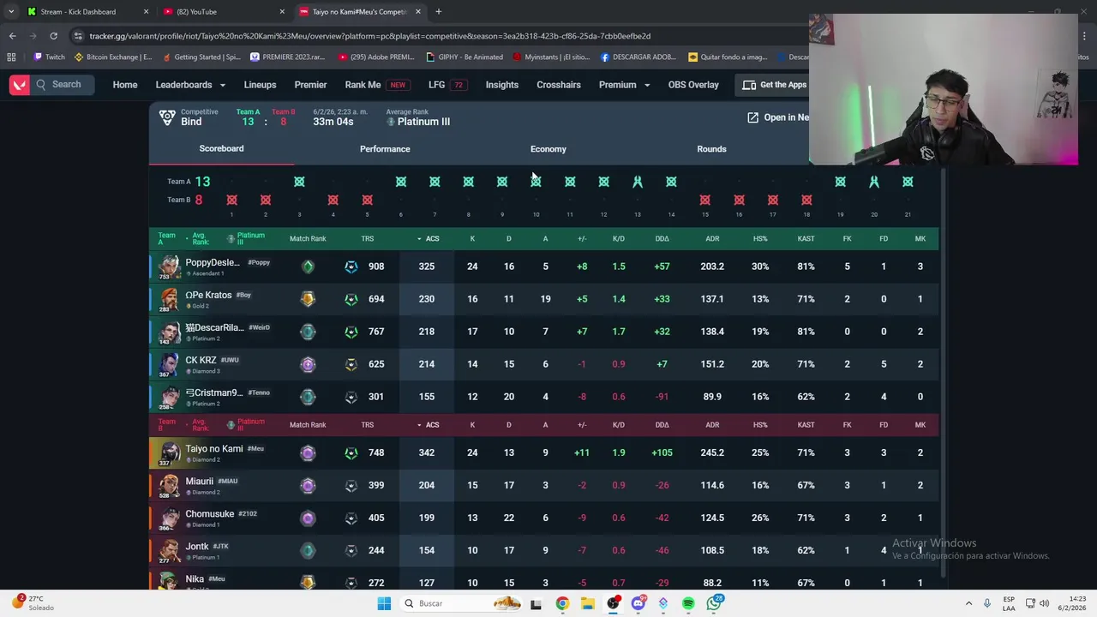Screen dimensions: 1097x617
Task: Click the browser address bar URL
Action: pyautogui.click(x=370, y=36)
